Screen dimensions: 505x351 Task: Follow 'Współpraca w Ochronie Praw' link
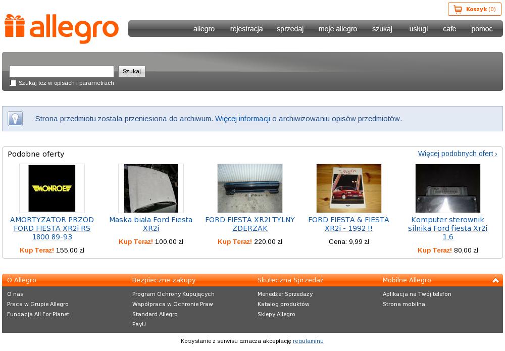click(x=173, y=305)
